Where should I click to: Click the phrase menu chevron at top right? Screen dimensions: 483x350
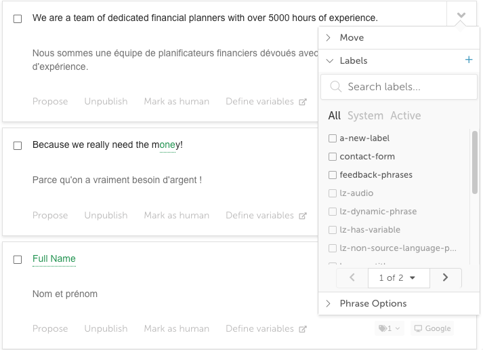point(461,15)
